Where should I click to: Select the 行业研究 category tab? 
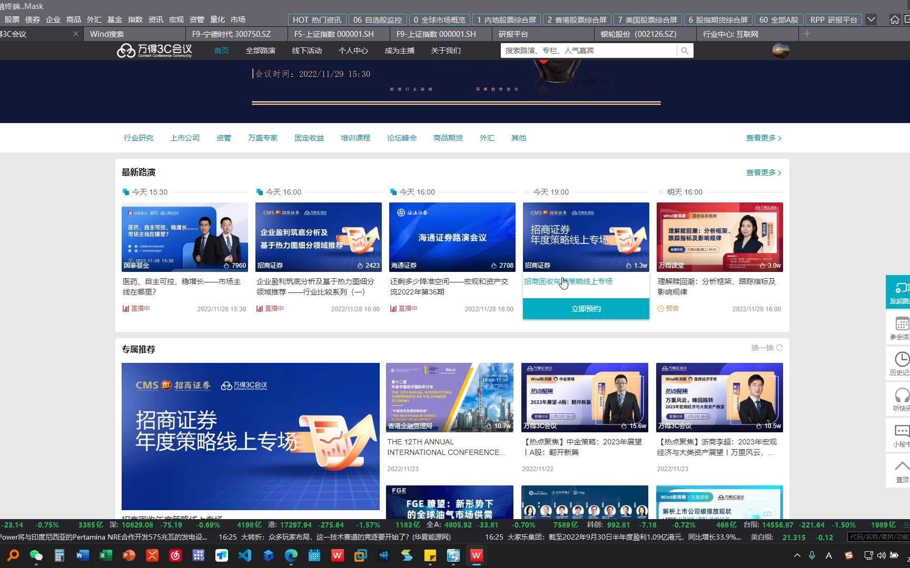coord(139,138)
